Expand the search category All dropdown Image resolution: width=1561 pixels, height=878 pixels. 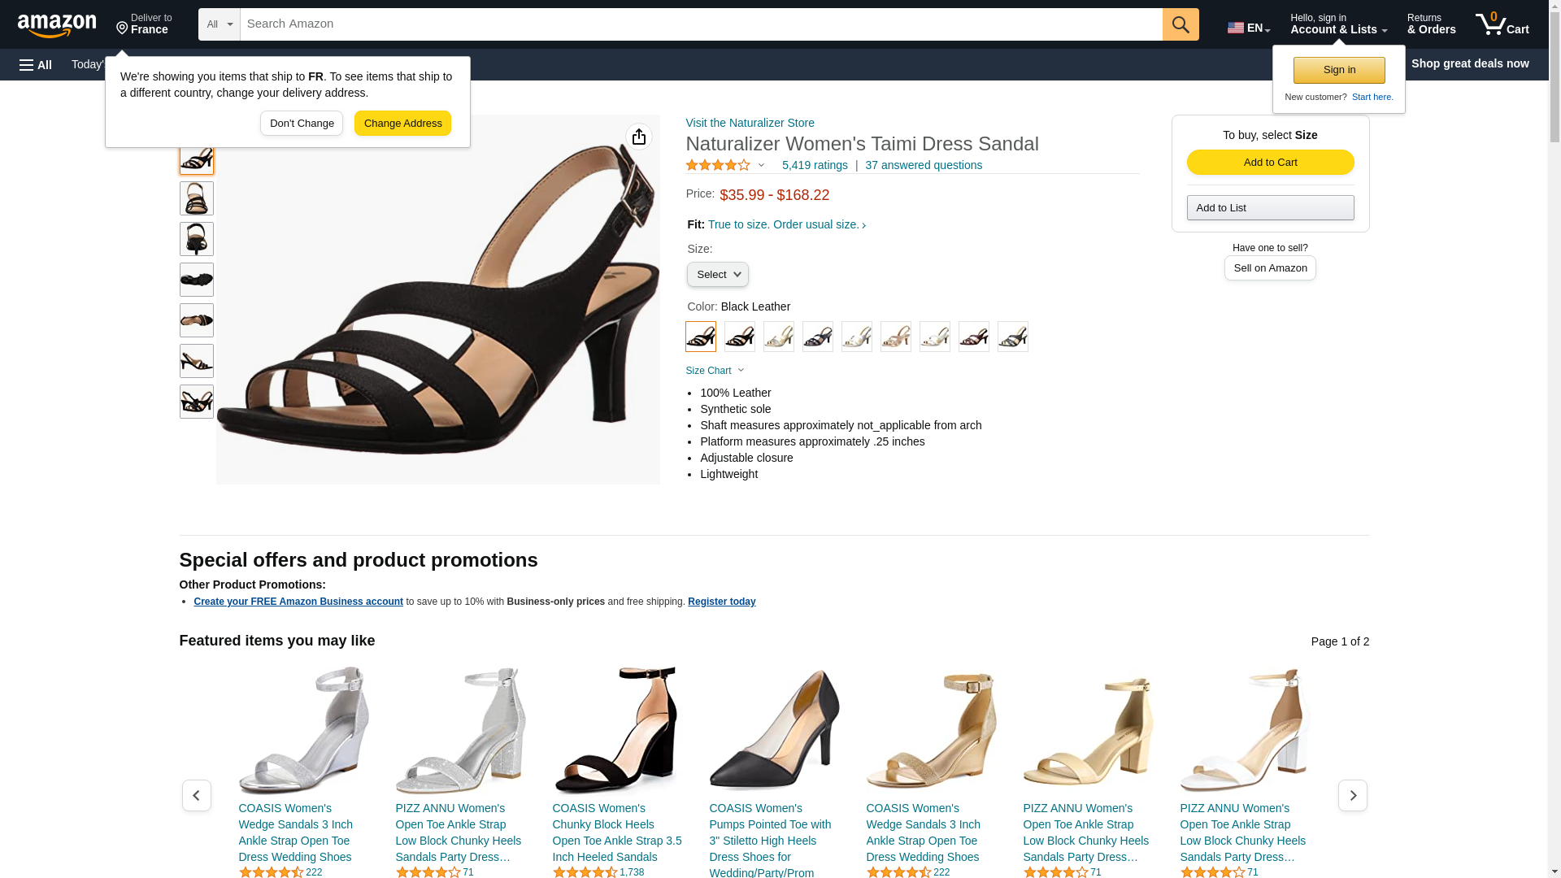(219, 24)
